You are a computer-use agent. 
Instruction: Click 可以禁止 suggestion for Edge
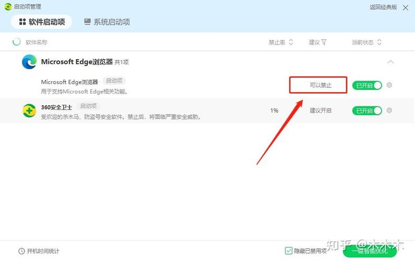[x=320, y=85]
